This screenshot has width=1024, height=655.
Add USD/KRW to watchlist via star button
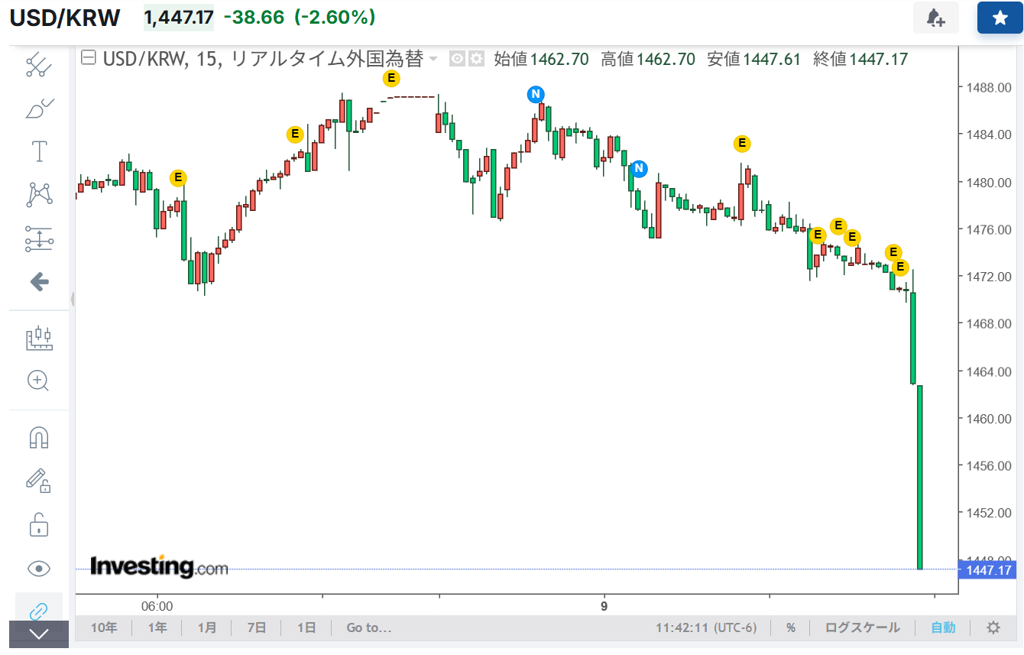point(1000,18)
